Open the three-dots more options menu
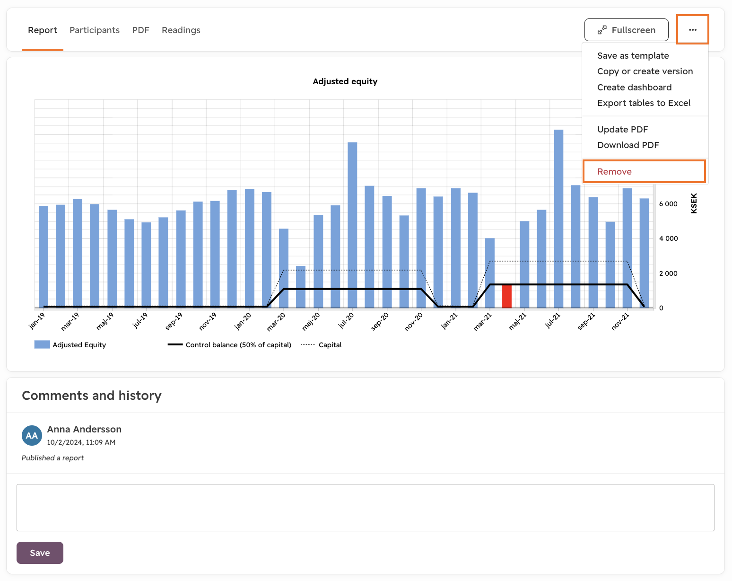This screenshot has width=732, height=581. click(692, 30)
